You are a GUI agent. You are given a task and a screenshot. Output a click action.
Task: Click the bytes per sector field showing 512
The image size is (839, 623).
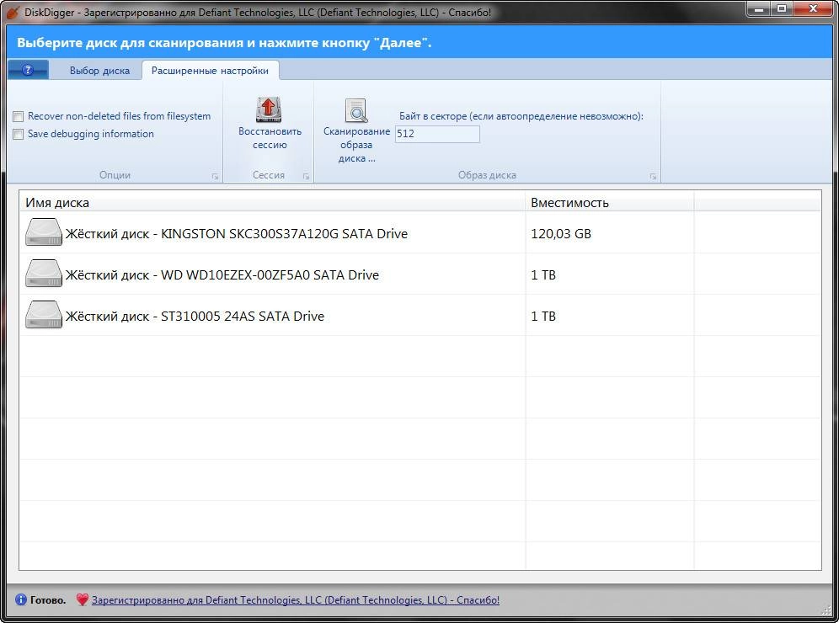[437, 134]
